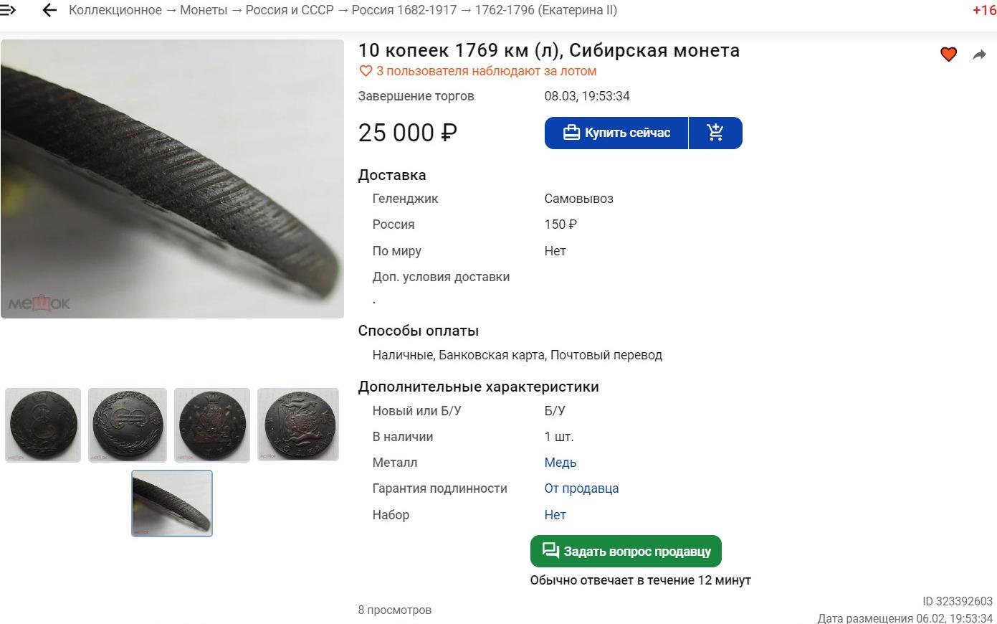
Task: Go back with the left arrow icon
Action: (x=49, y=10)
